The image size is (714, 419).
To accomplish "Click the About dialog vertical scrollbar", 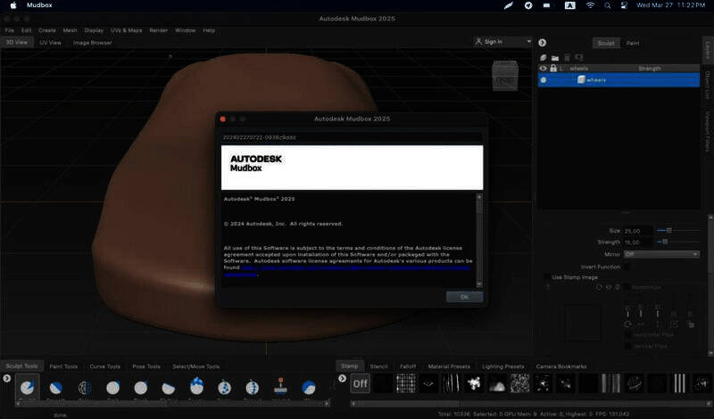I will 479,240.
